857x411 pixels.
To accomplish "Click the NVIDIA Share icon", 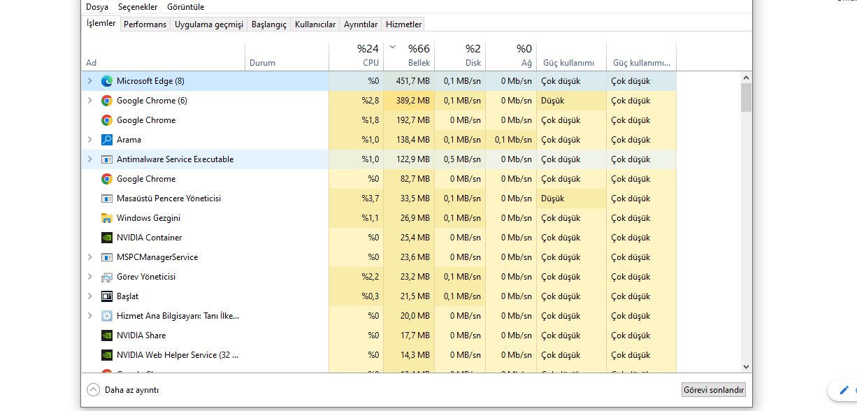I will (x=107, y=336).
